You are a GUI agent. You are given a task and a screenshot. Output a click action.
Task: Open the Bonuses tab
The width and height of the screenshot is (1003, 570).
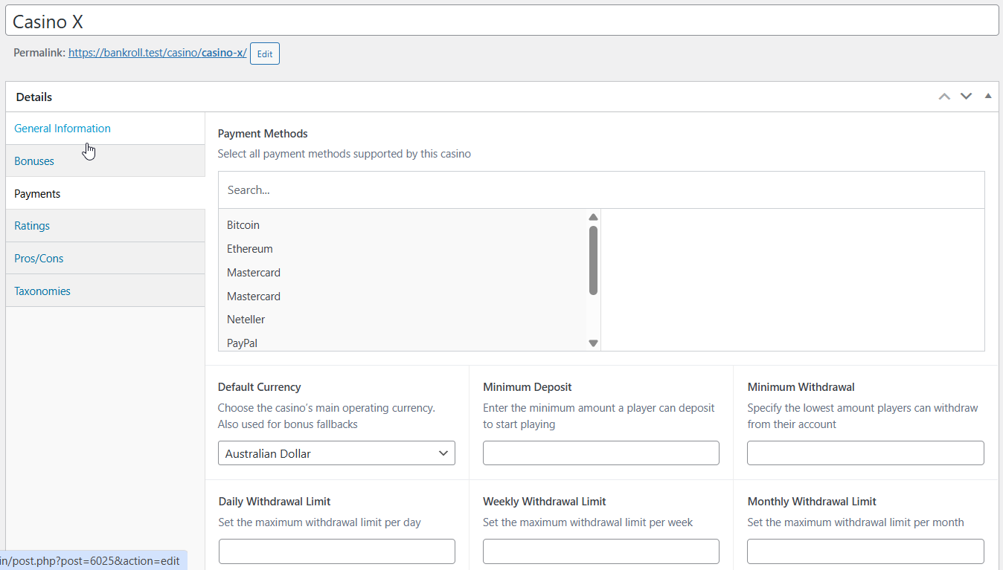pos(34,161)
